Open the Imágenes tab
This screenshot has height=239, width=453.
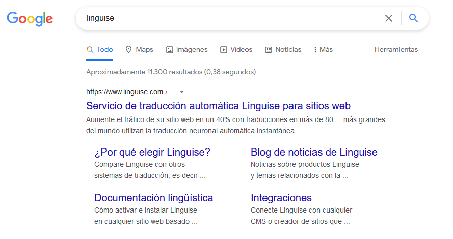pyautogui.click(x=186, y=50)
